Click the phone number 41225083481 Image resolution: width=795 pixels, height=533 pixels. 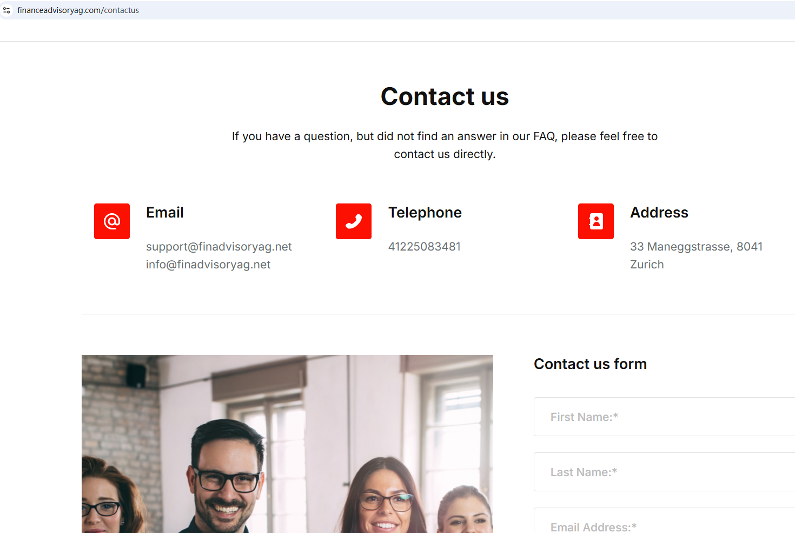point(425,247)
